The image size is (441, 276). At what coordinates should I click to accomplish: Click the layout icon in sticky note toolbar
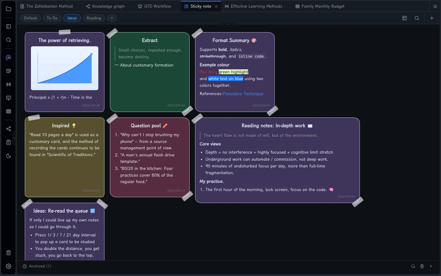pyautogui.click(x=405, y=18)
